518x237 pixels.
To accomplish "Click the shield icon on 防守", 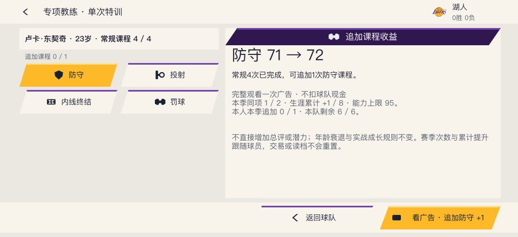I will 59,75.
